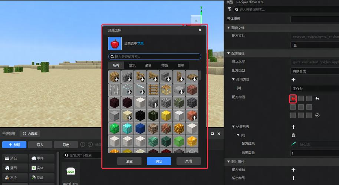Open the 空 recipe file dropdown
339x185 pixels.
[x=315, y=45]
